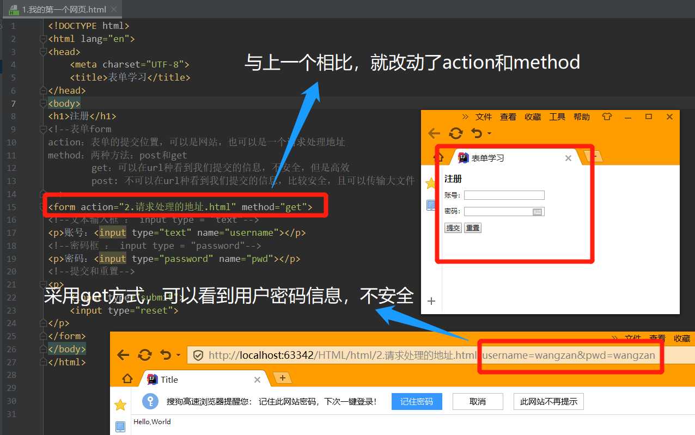Click the 记住密码 button
695x435 pixels.
[417, 402]
